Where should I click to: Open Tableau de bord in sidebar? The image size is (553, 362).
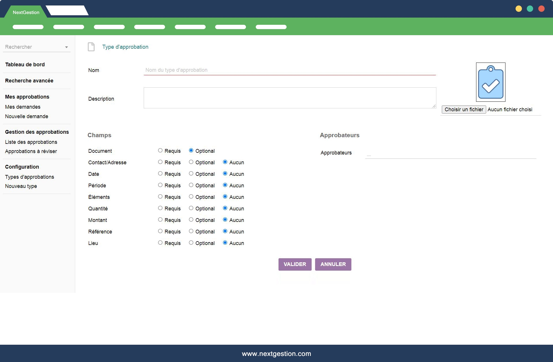[25, 65]
